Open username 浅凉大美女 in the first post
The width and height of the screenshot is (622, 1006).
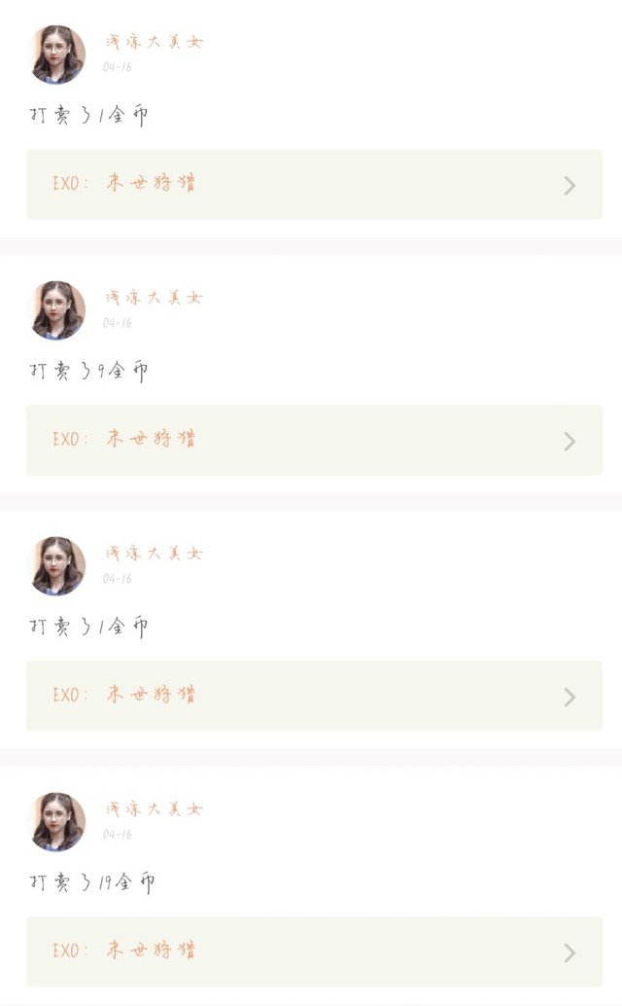(x=154, y=42)
